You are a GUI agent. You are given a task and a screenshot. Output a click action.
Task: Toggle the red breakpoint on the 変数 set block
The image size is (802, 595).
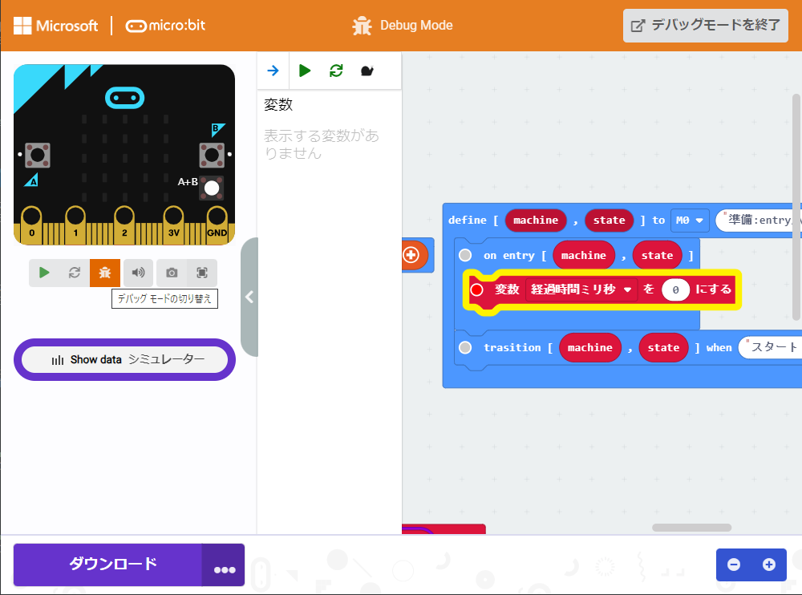click(x=476, y=289)
